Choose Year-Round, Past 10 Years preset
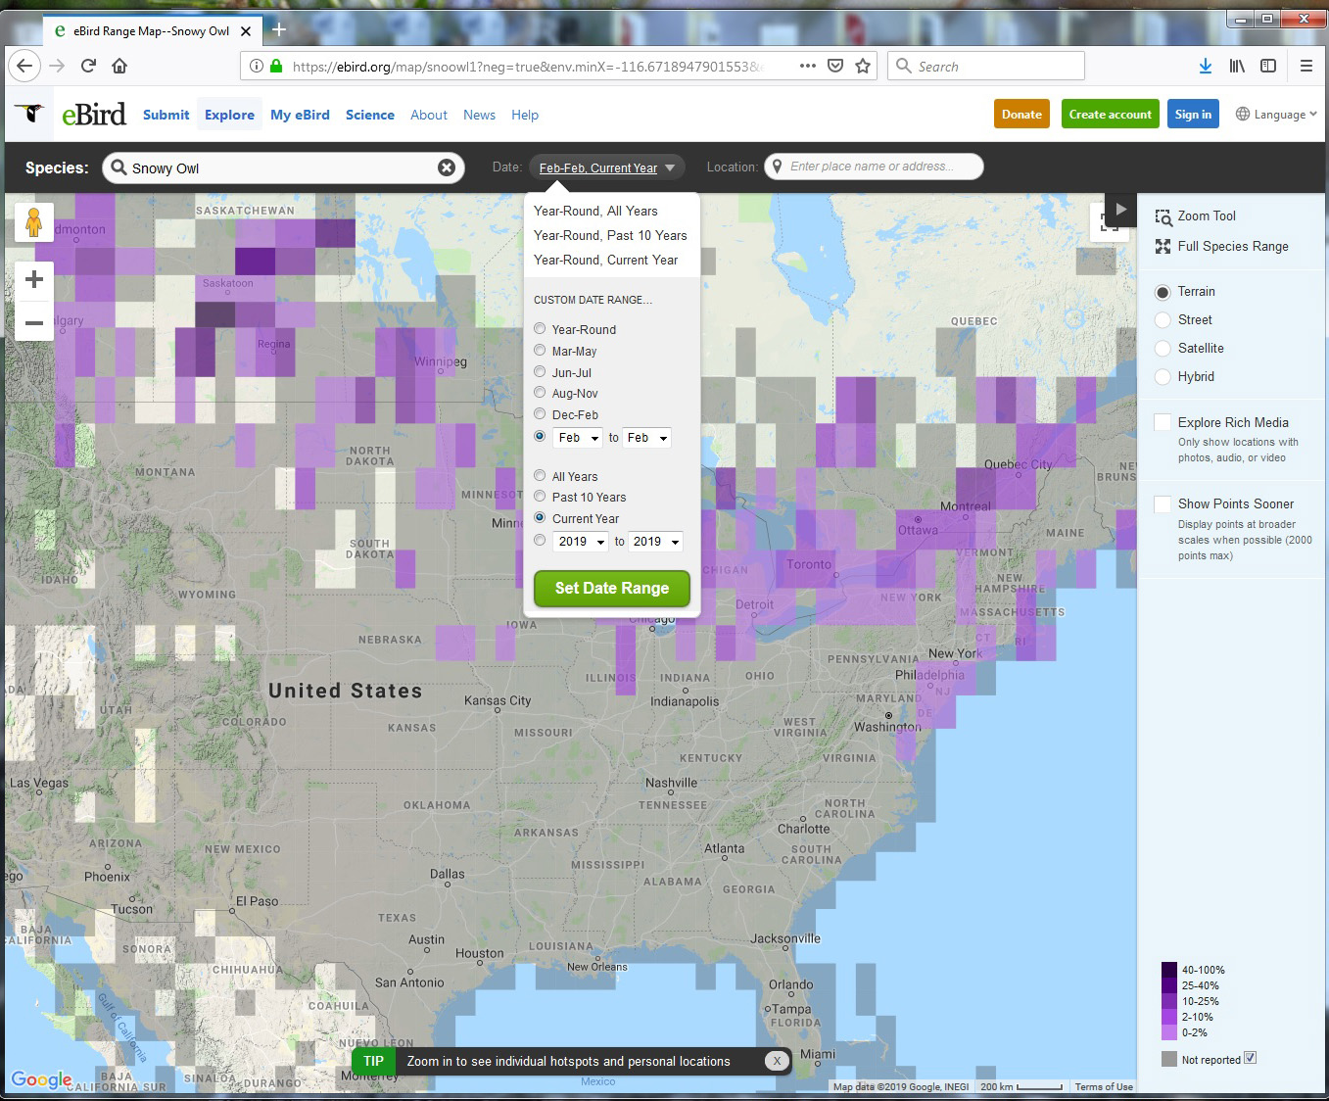This screenshot has height=1101, width=1329. [610, 235]
